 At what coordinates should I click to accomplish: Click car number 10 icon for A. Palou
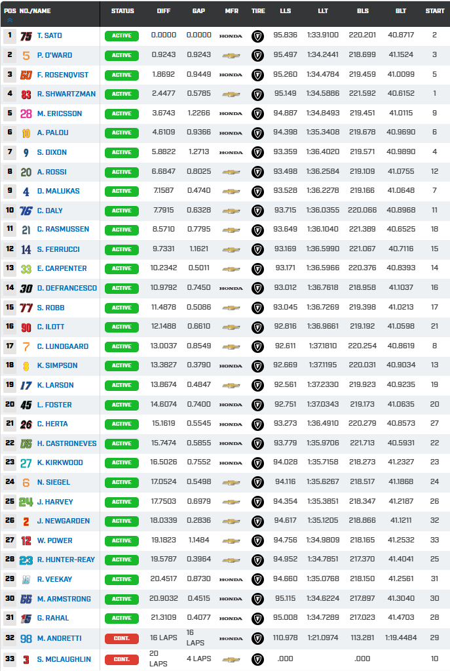26,133
